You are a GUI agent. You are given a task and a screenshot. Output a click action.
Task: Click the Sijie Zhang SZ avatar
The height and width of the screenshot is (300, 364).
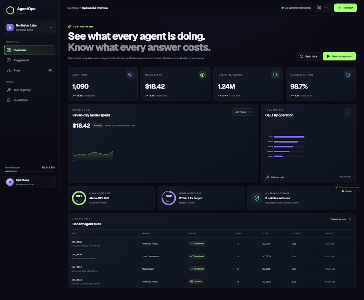point(10,182)
